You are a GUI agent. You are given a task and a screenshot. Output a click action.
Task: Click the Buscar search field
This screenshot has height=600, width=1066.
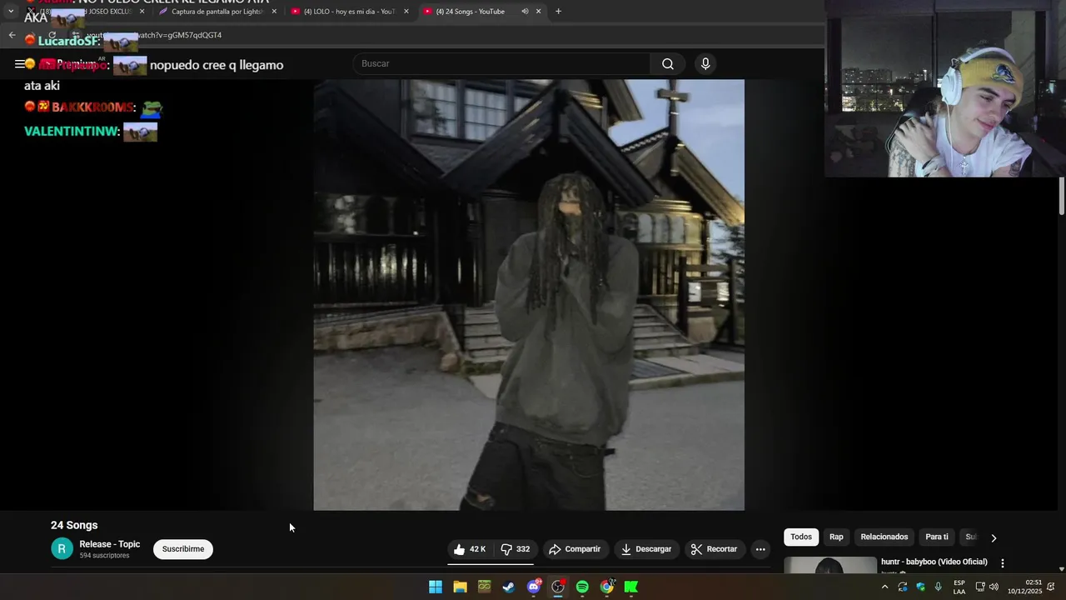[501, 64]
